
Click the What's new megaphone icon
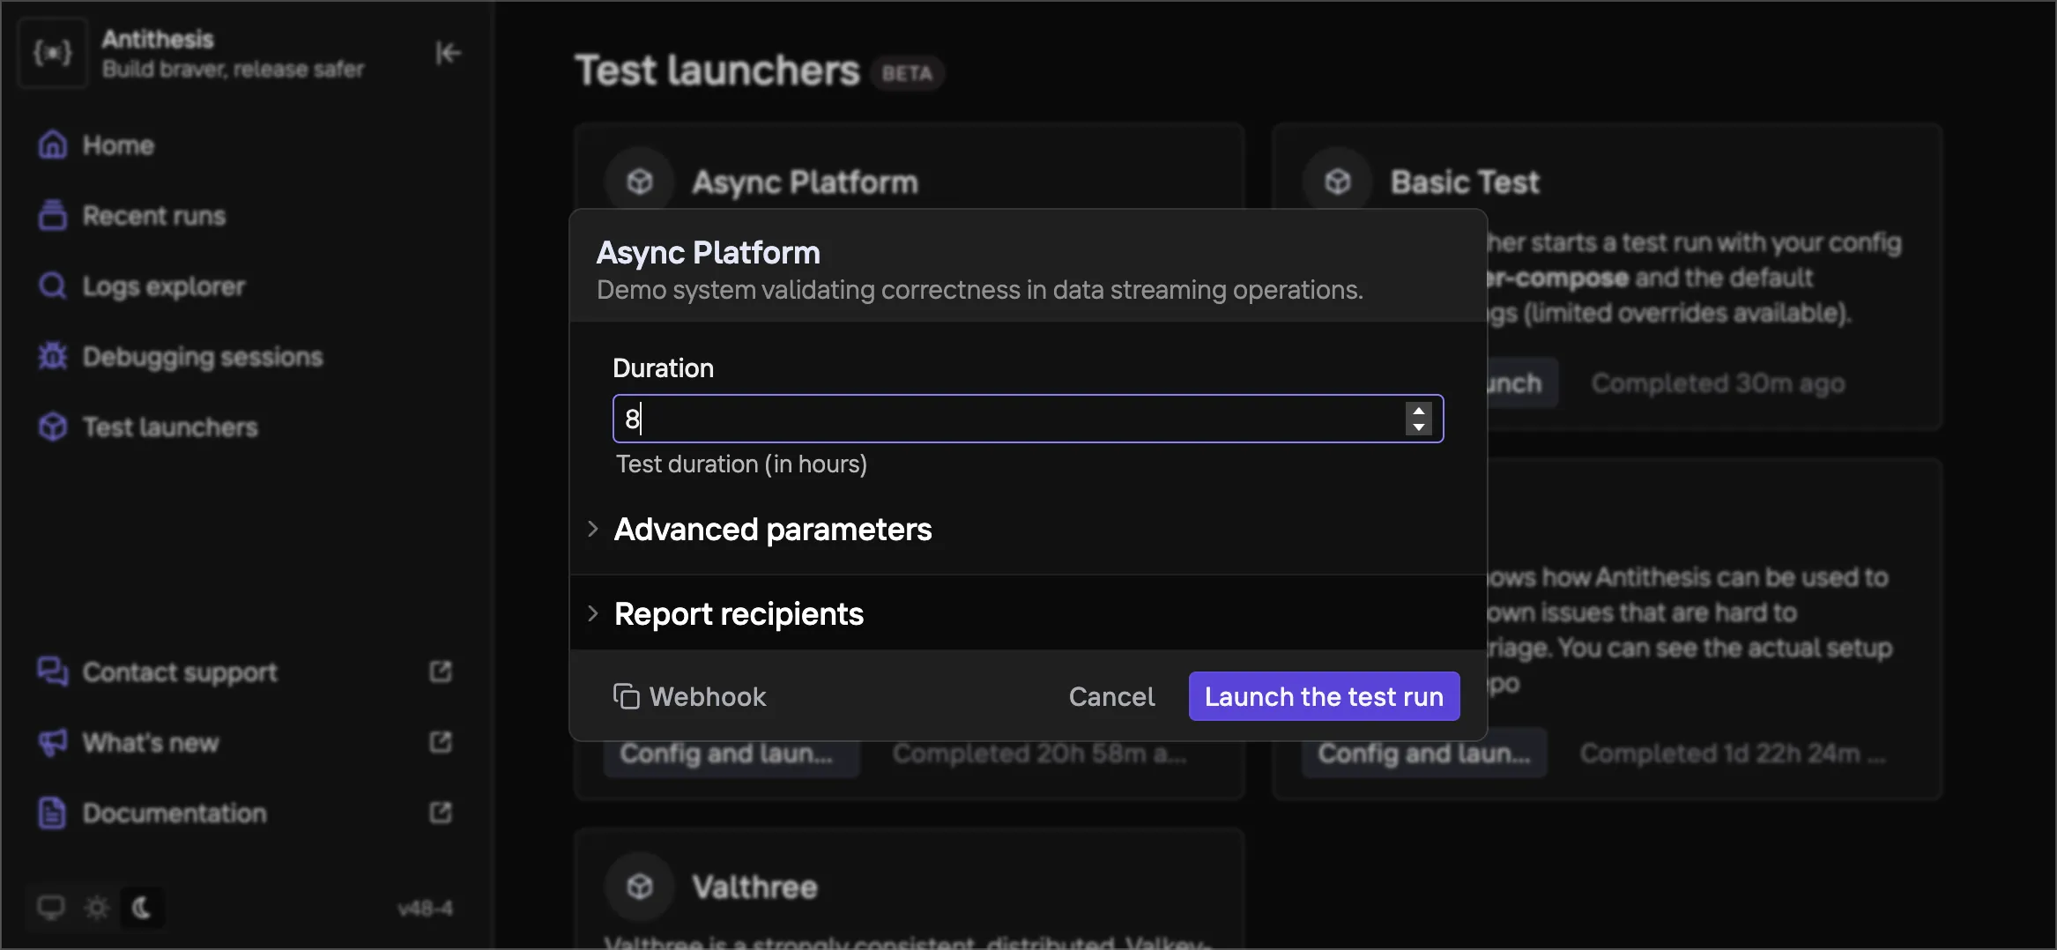(53, 743)
